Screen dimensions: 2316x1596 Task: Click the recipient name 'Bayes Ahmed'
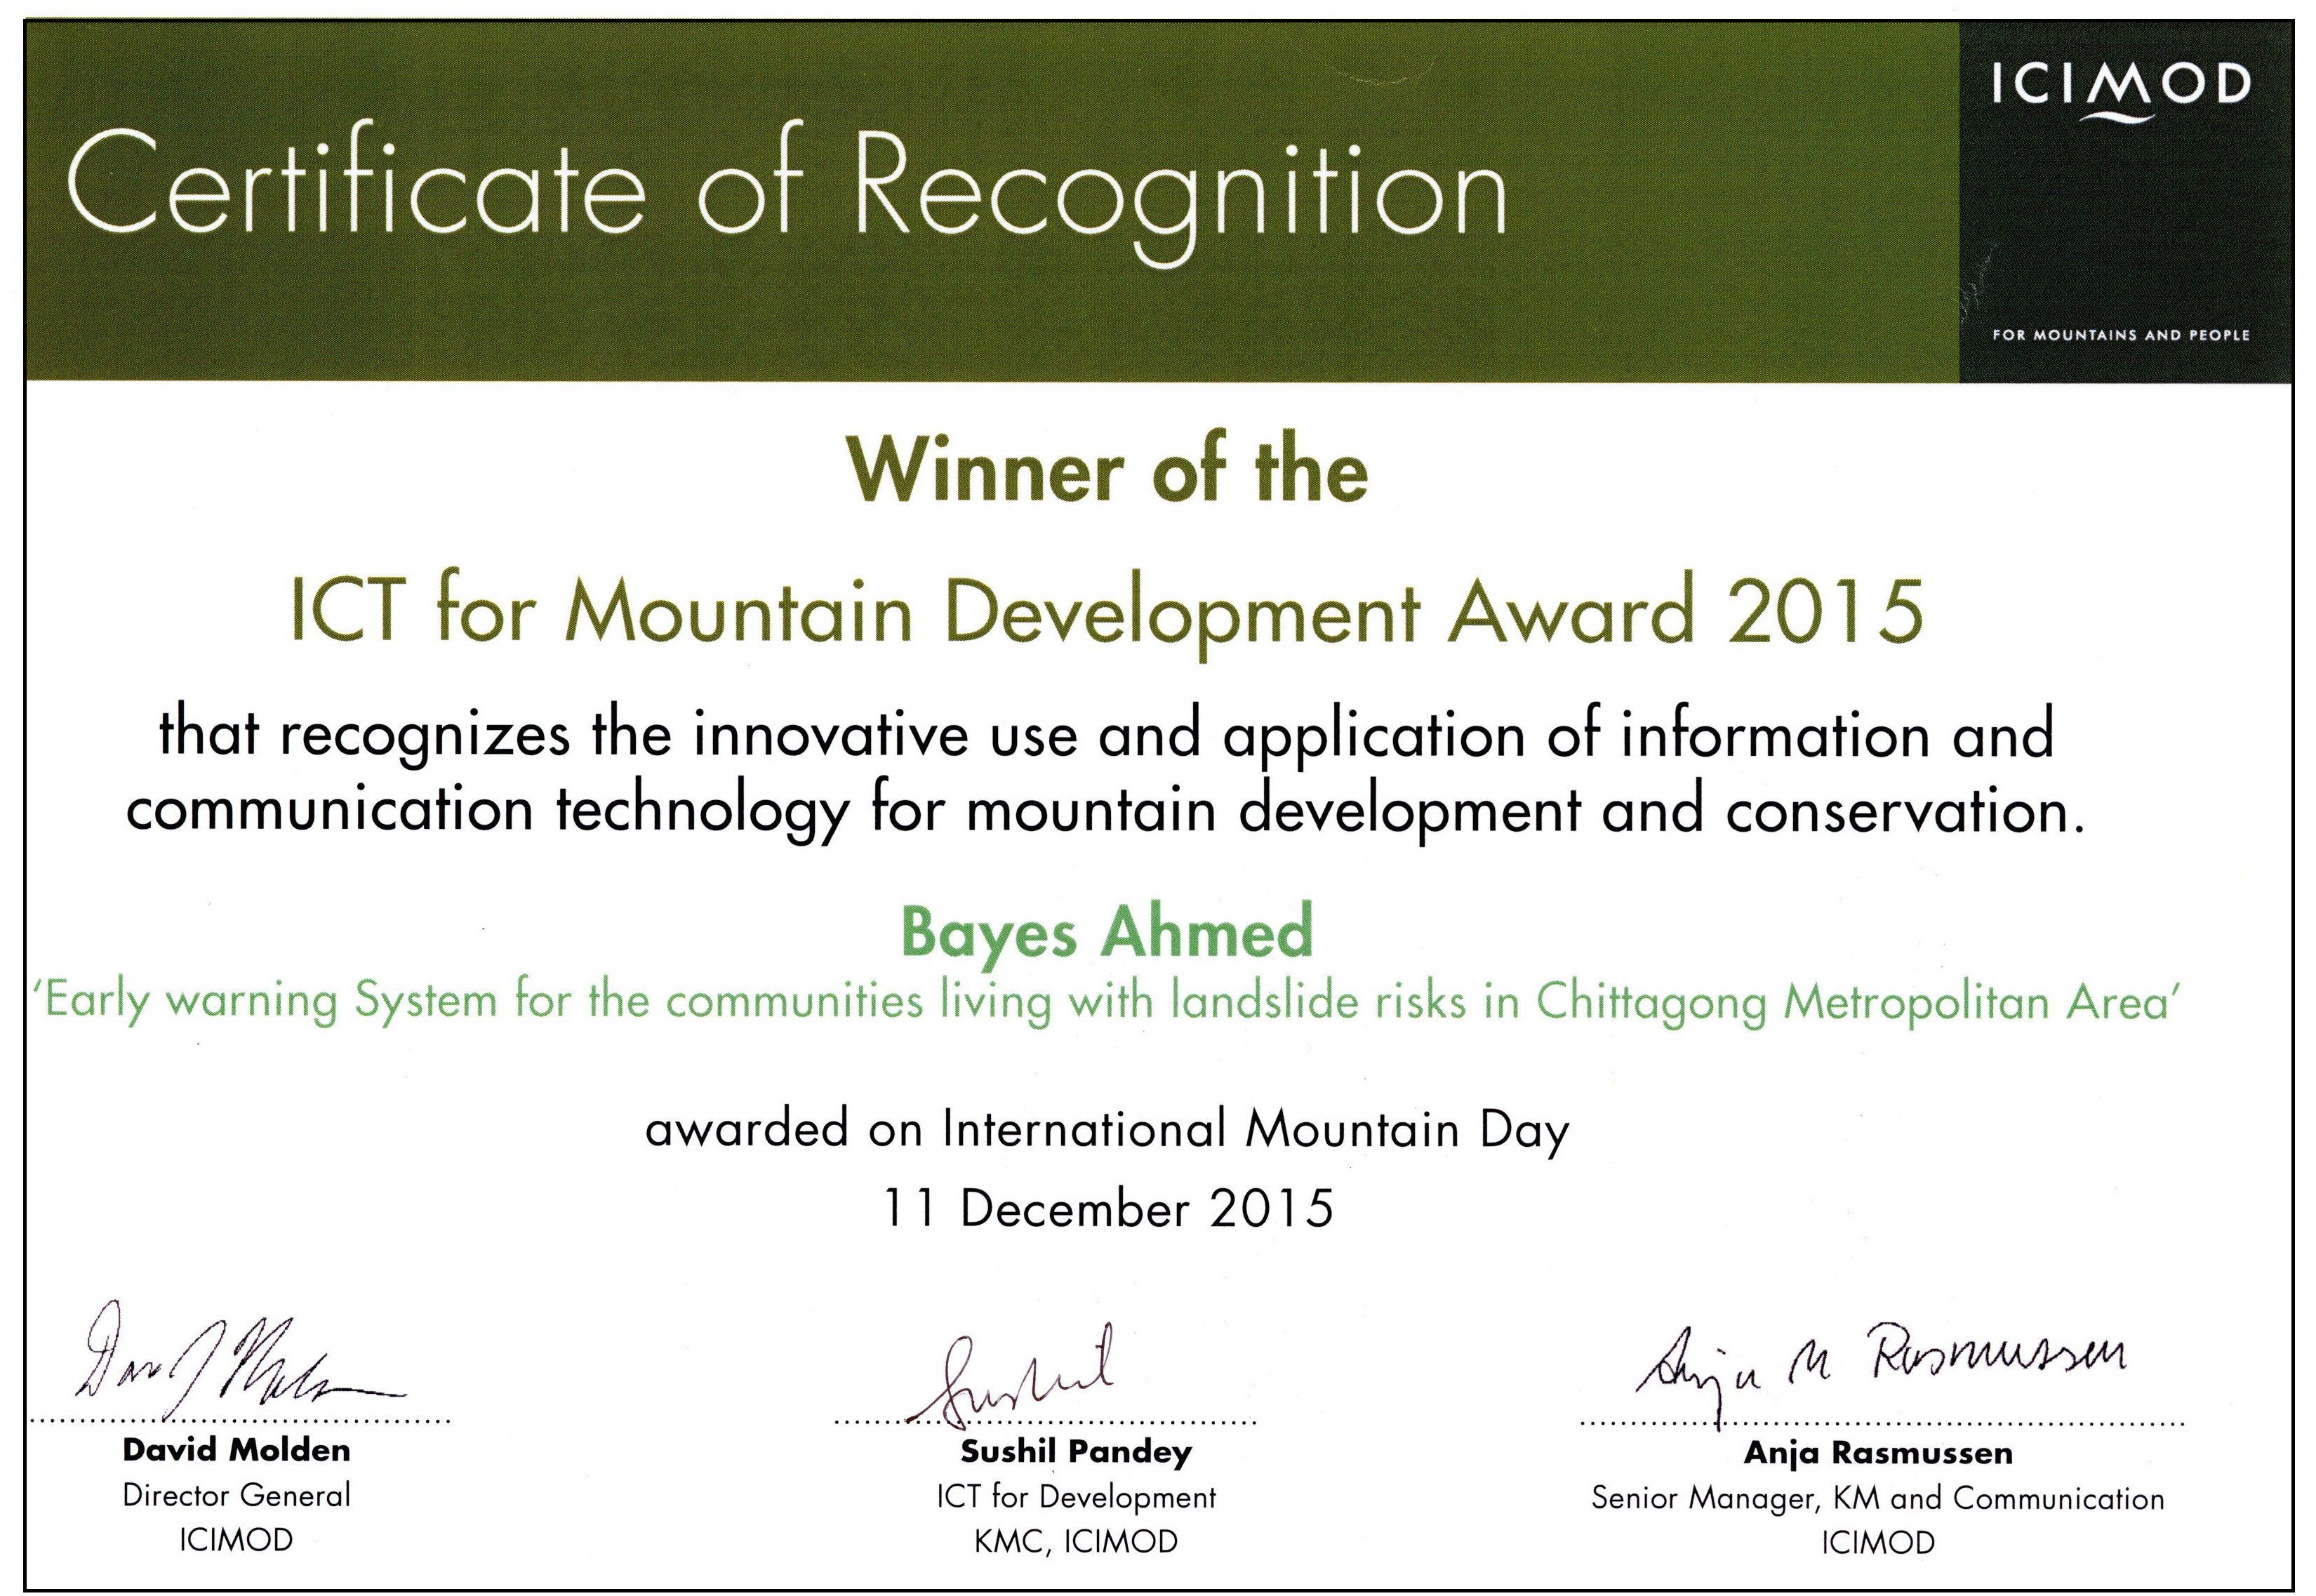click(x=1107, y=935)
